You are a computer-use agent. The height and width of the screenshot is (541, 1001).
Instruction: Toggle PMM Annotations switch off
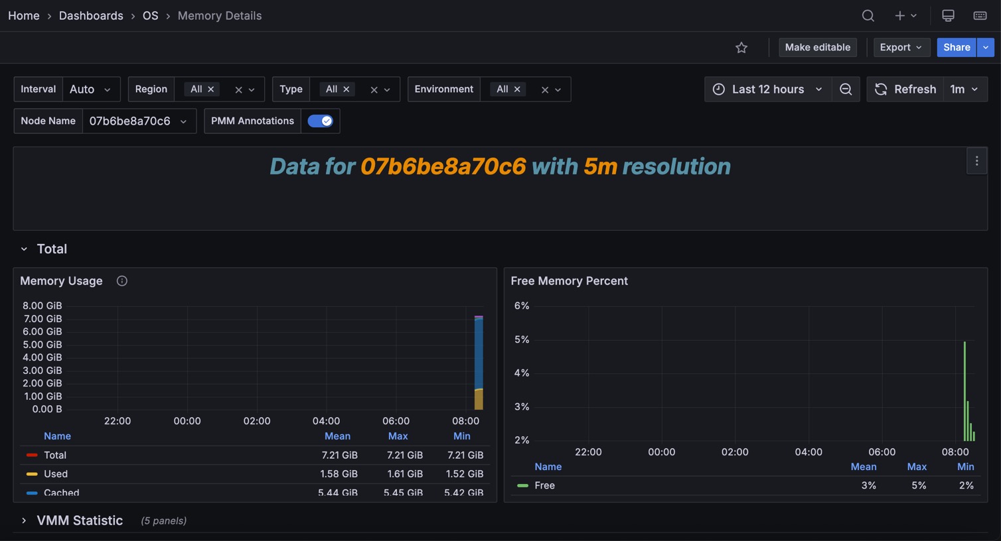[x=320, y=121]
